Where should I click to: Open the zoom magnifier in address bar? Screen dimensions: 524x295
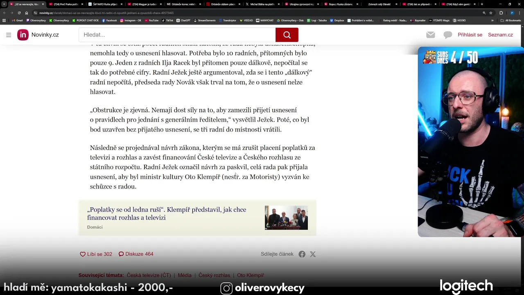tap(484, 13)
